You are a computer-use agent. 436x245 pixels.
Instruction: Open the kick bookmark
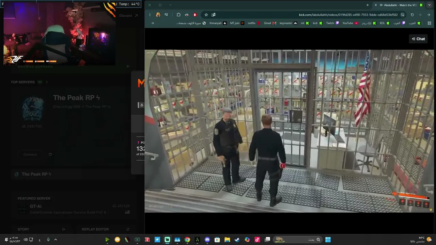(x=317, y=23)
